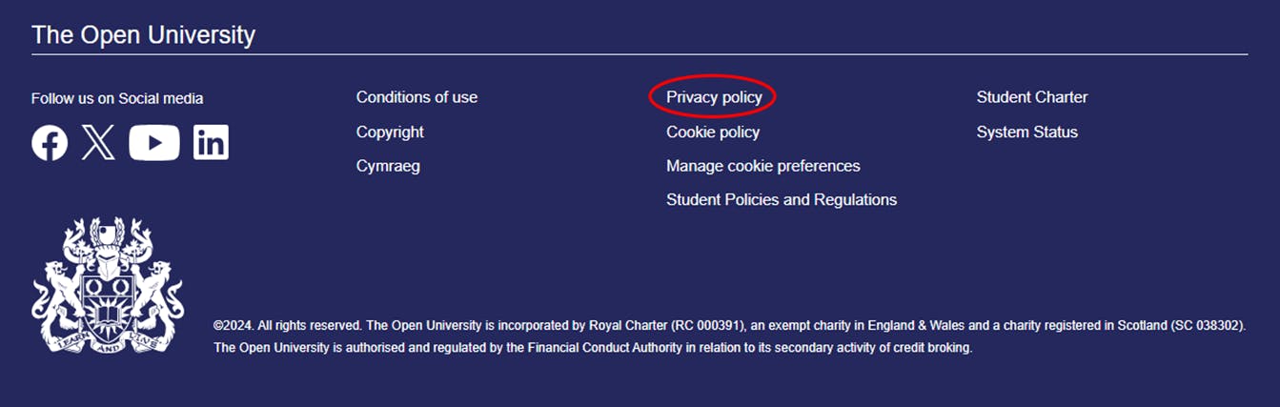
Task: Click the ©2024 All rights reserved text
Action: tap(287, 326)
